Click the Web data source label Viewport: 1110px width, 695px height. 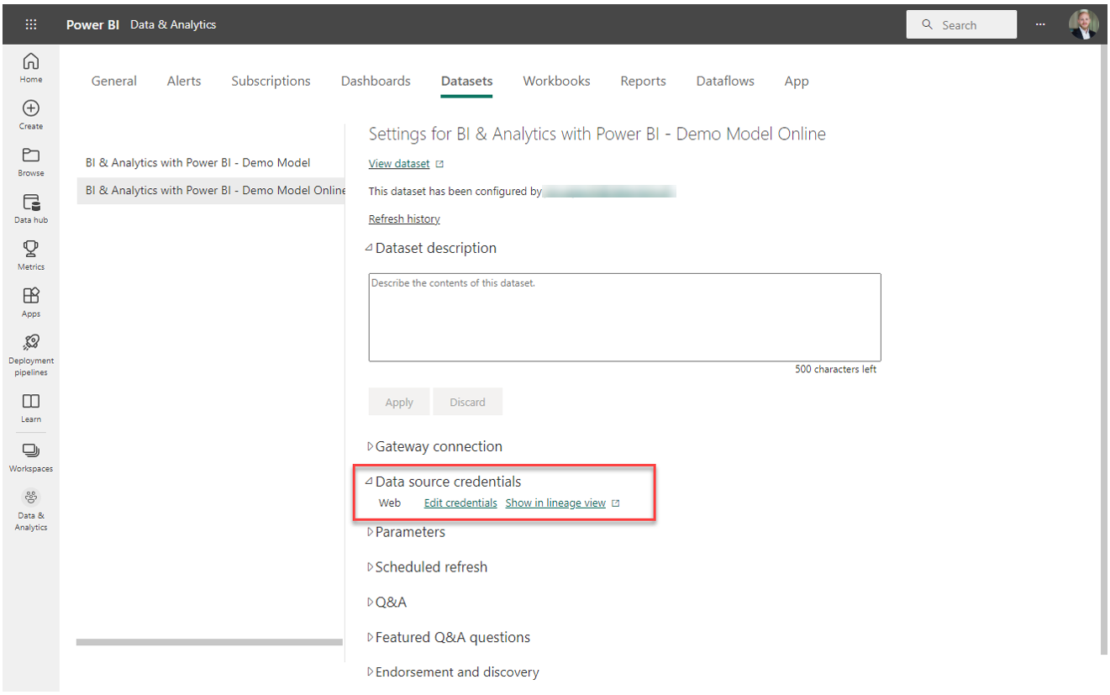(x=390, y=503)
